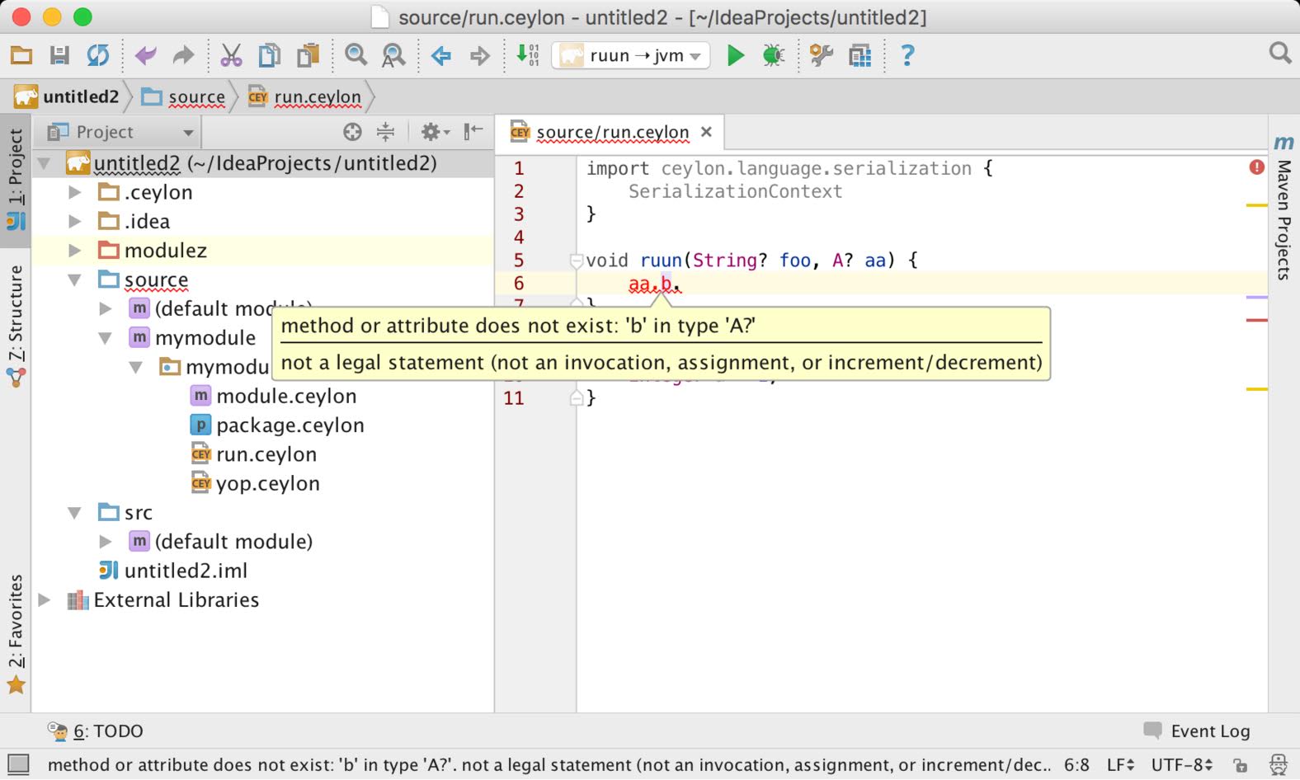Close the run.ceylon editor tab
This screenshot has width=1300, height=780.
[706, 132]
